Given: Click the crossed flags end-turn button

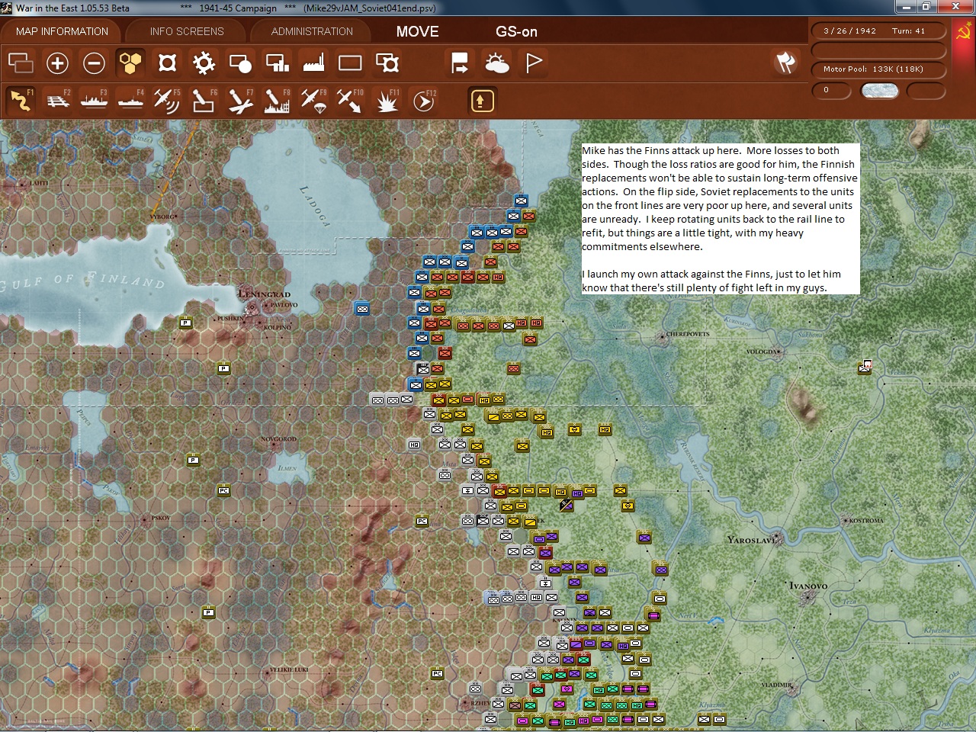Looking at the screenshot, I should click(785, 63).
